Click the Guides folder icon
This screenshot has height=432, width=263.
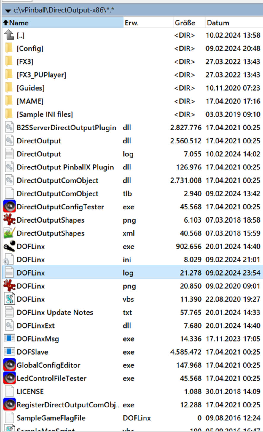point(9,88)
